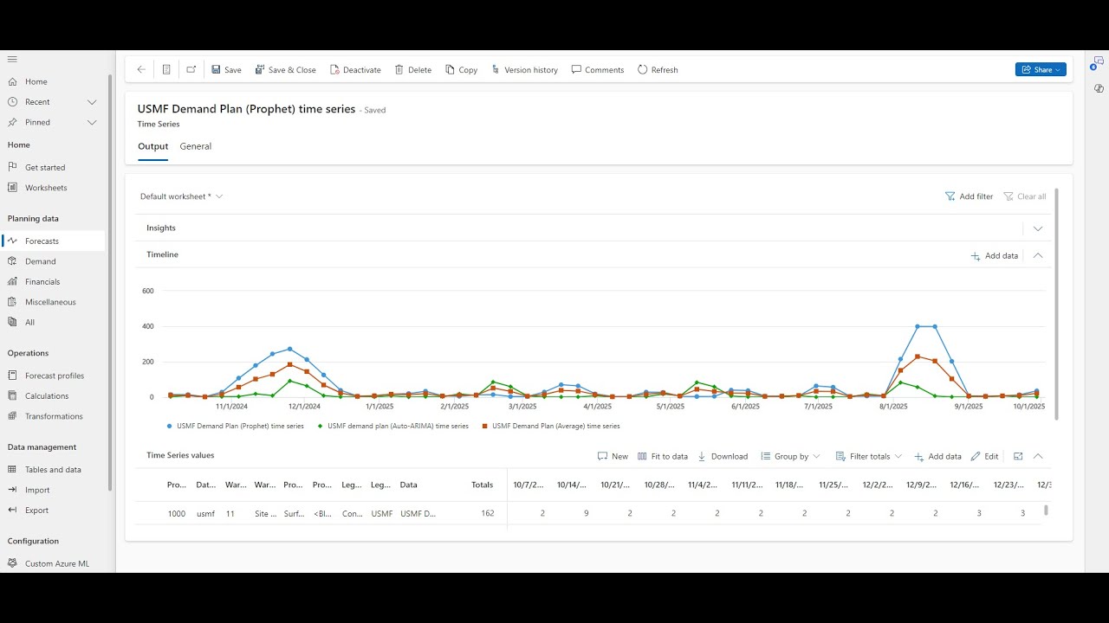Open Version history from the toolbar
Screen dimensions: 1109x623
(524, 70)
